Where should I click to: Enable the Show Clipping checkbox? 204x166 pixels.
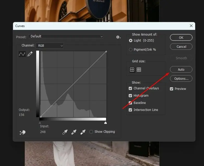point(91,132)
